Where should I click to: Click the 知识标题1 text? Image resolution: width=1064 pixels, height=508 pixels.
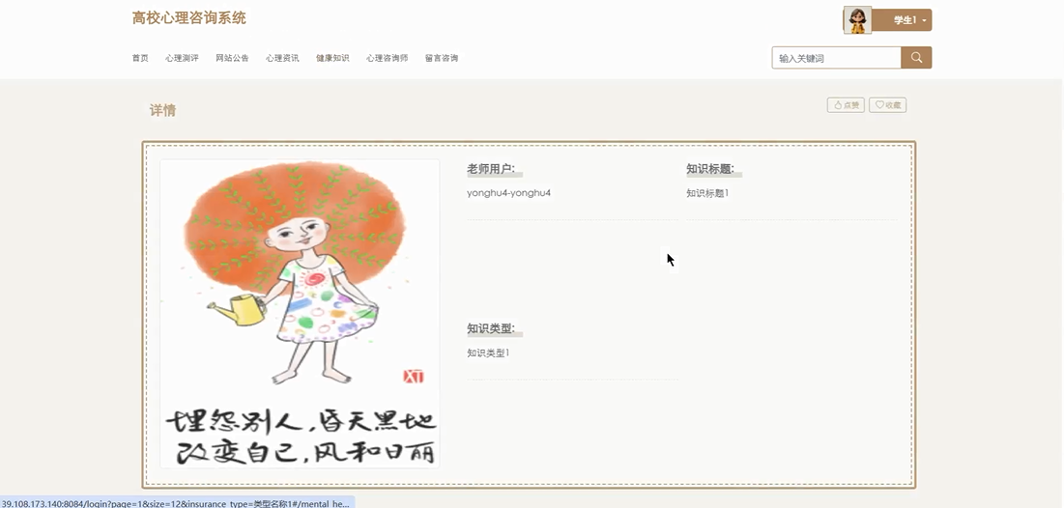[x=707, y=193]
